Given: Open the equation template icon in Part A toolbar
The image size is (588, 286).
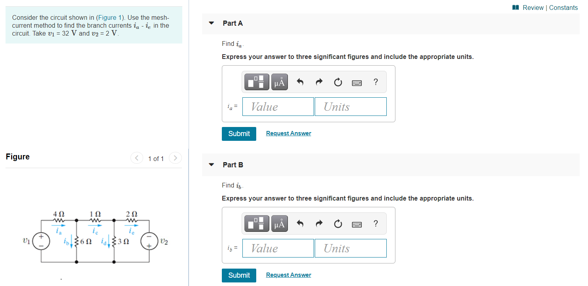Looking at the screenshot, I should point(256,82).
